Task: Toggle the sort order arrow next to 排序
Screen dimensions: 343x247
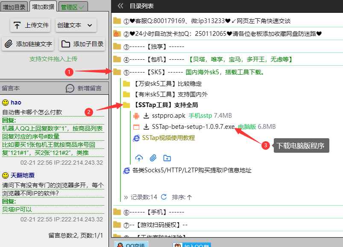Action: tap(189, 197)
